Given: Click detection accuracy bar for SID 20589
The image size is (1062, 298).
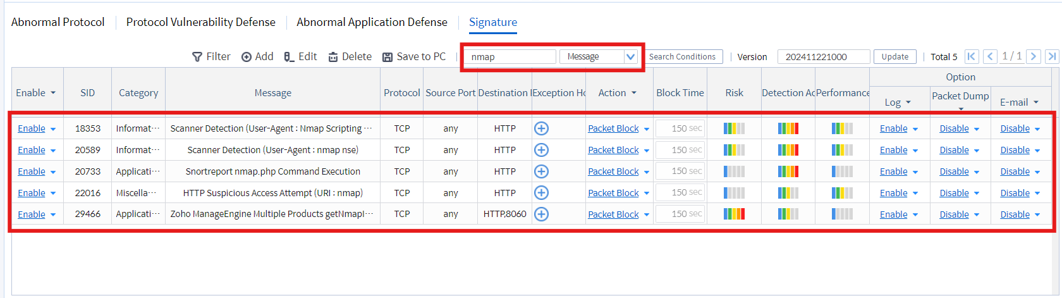Looking at the screenshot, I should tap(788, 150).
